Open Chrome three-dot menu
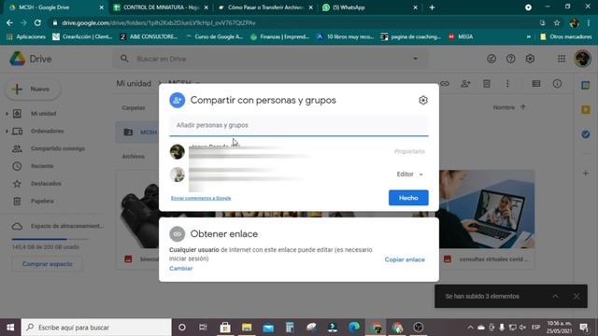The width and height of the screenshot is (598, 336). click(x=588, y=22)
